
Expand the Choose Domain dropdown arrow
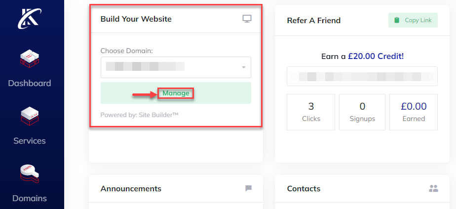[243, 67]
